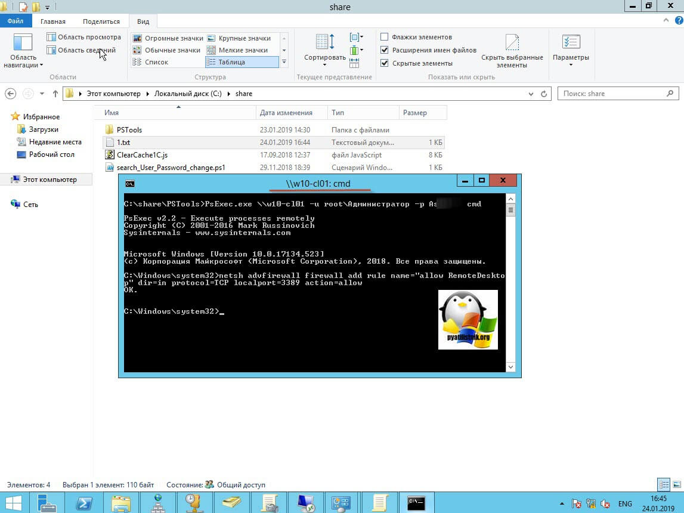
Task: Select the Preview pane (Область просмотра) button
Action: 84,37
